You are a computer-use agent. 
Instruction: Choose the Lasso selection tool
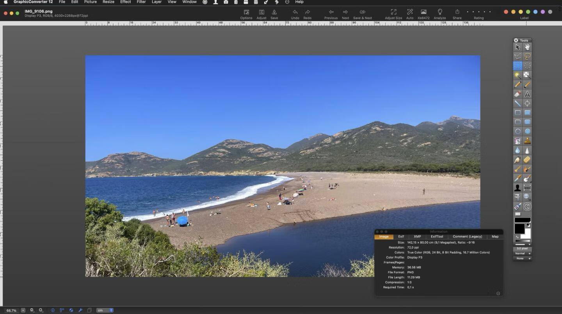(527, 56)
